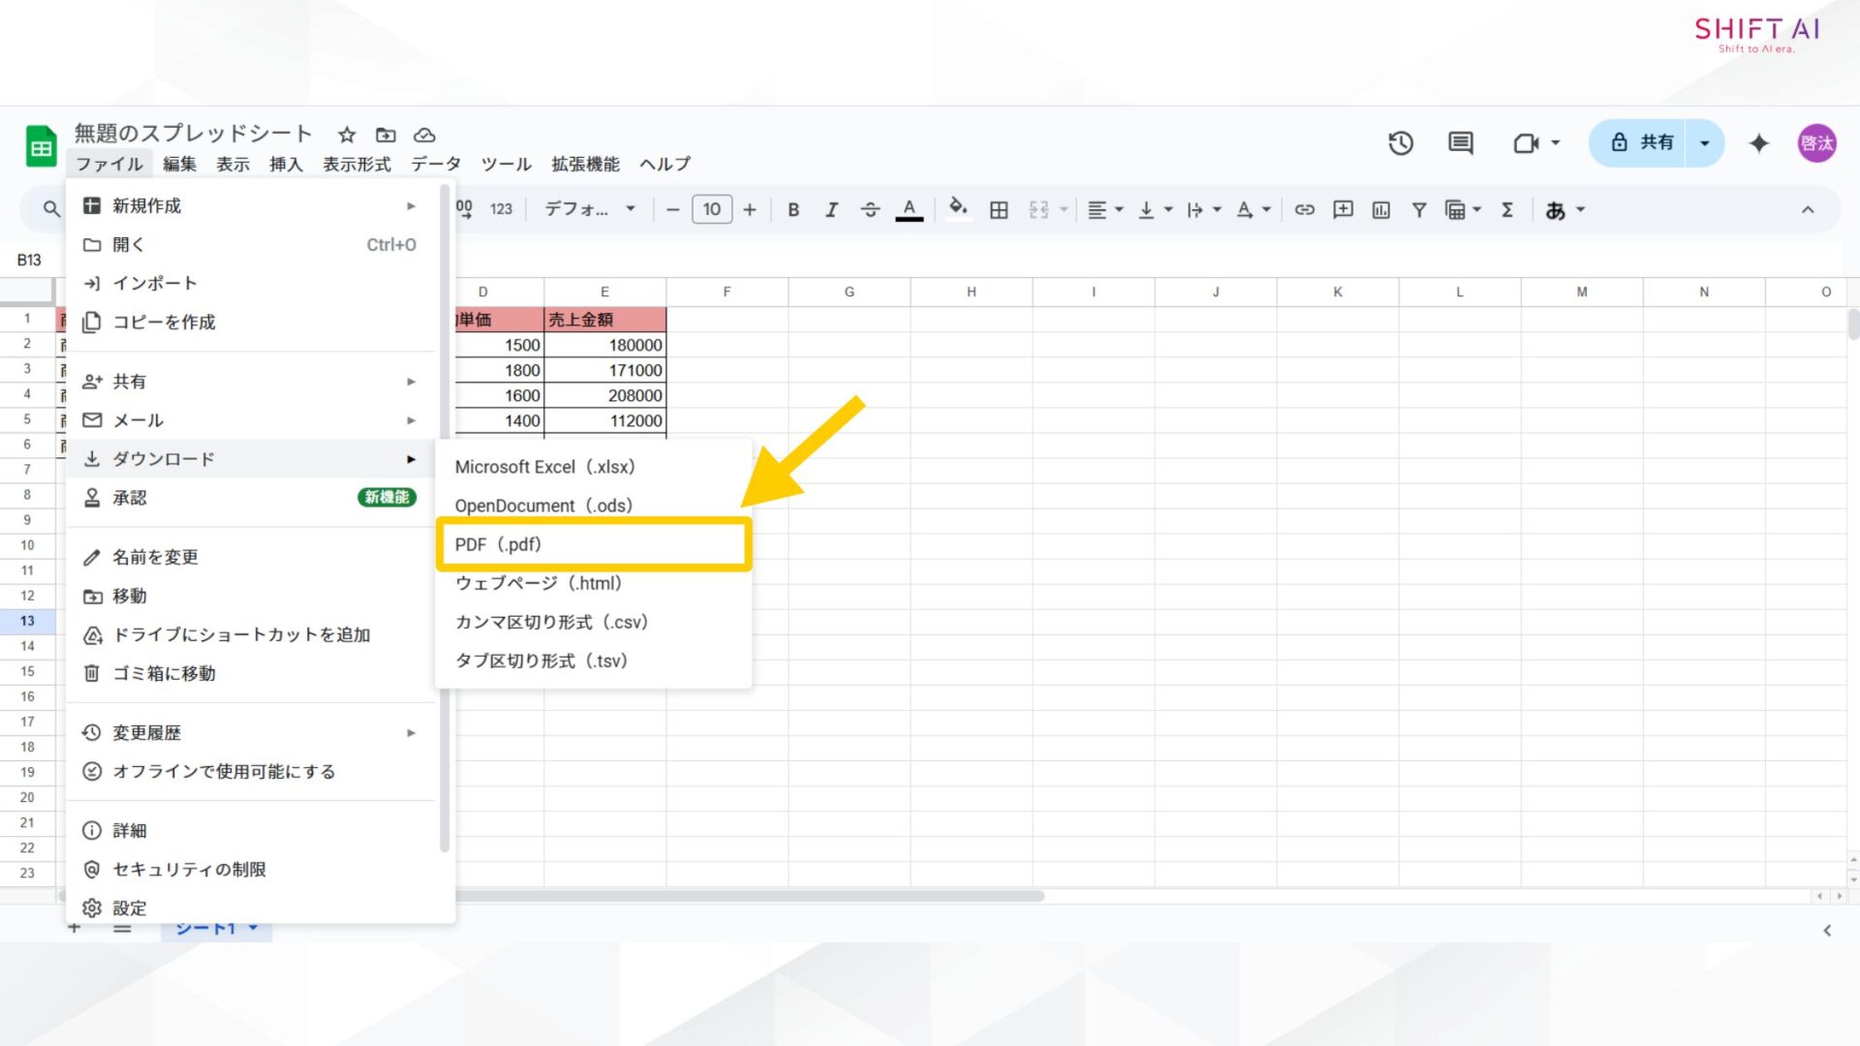Switch to the シート1 sheet tab
The height and width of the screenshot is (1046, 1860).
tap(206, 927)
